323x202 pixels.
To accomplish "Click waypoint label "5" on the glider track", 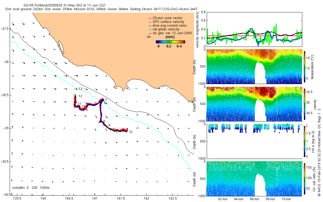I will tap(104, 121).
